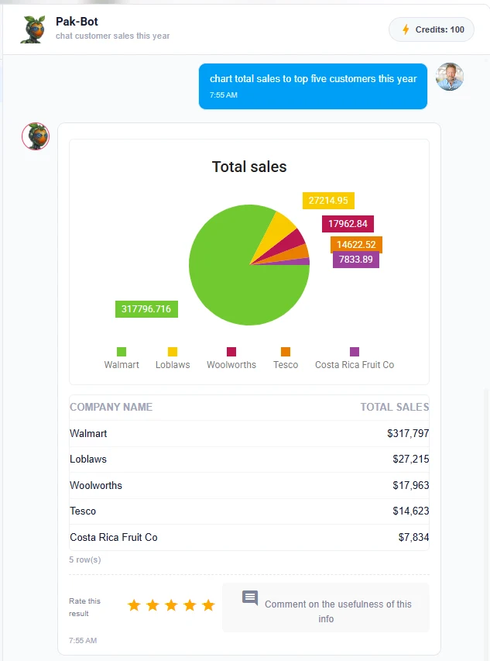The width and height of the screenshot is (490, 661).
Task: Select the user message about top five customers
Action: tap(313, 86)
